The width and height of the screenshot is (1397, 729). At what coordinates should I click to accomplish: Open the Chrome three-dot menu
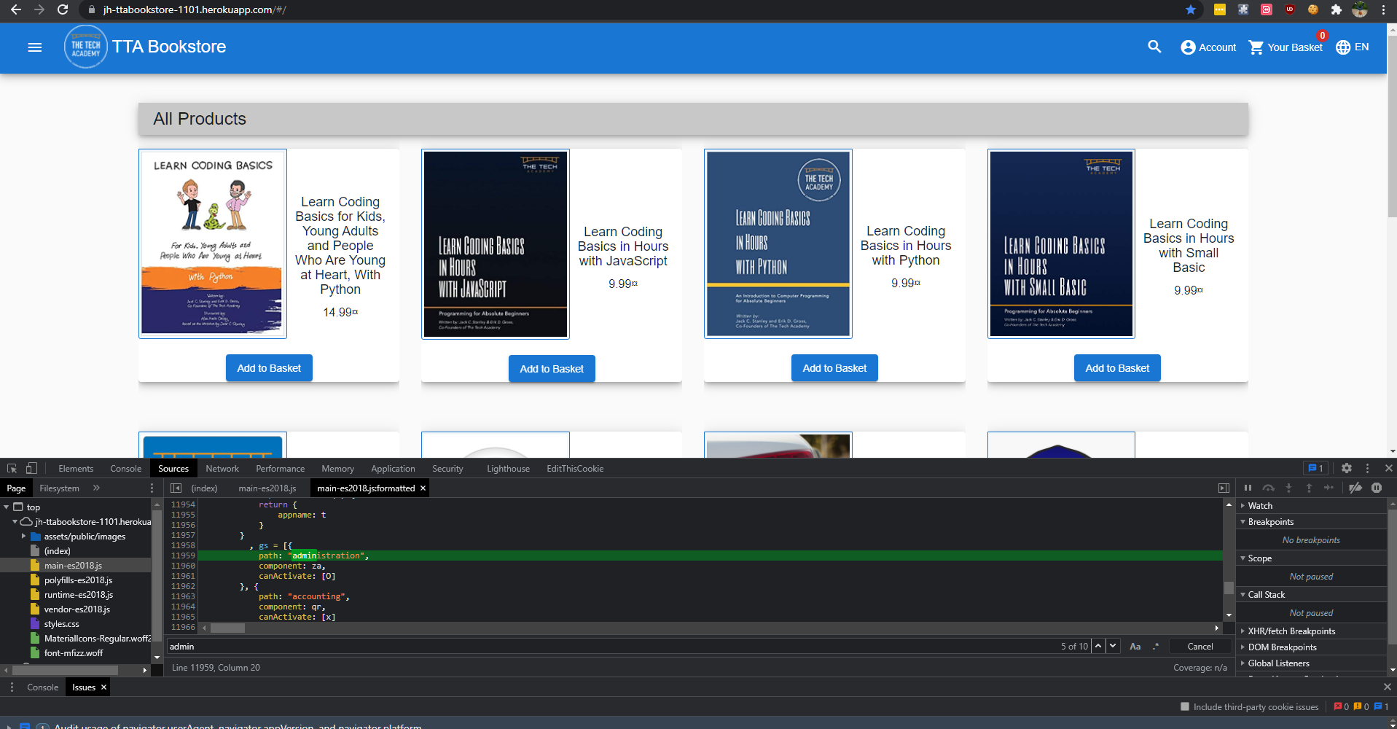pos(1383,9)
